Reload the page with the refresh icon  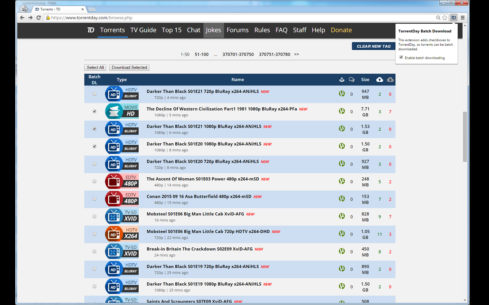tap(39, 18)
